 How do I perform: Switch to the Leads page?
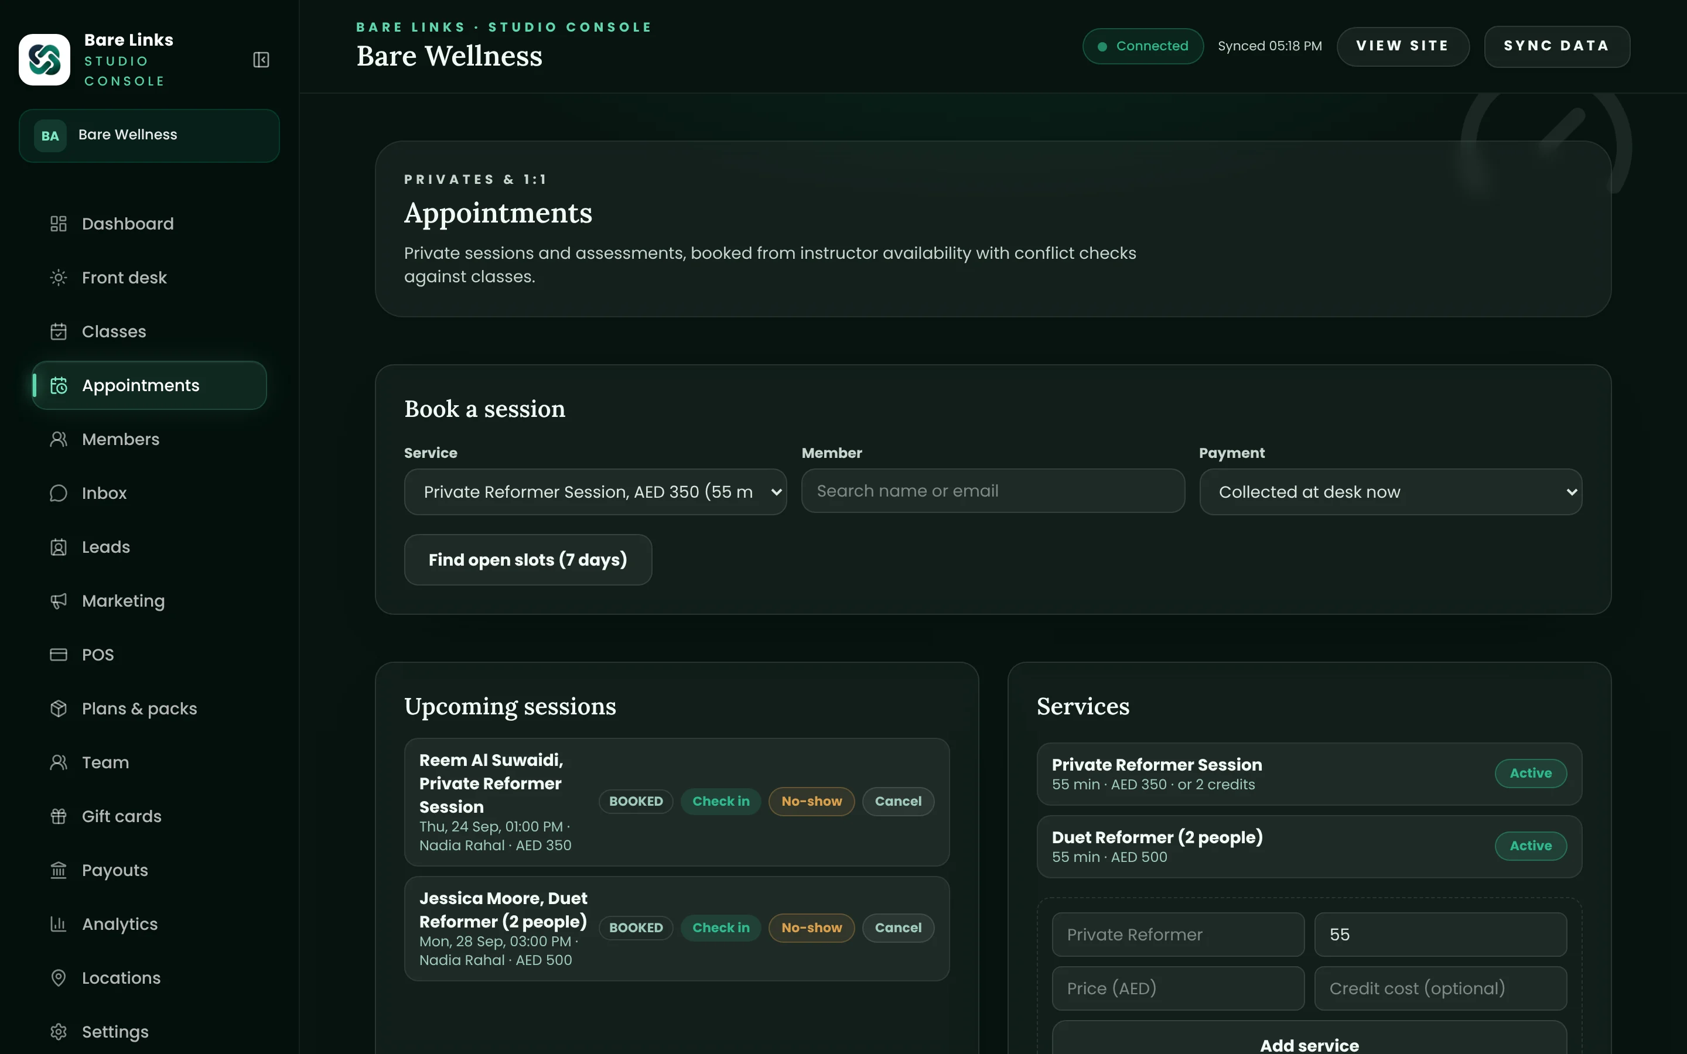coord(149,547)
